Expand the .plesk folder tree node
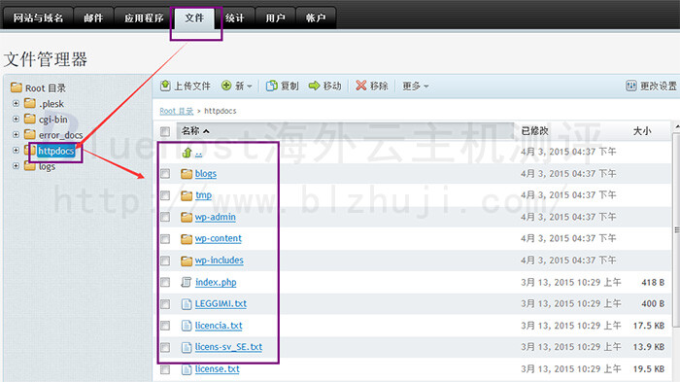680x382 pixels. click(17, 103)
